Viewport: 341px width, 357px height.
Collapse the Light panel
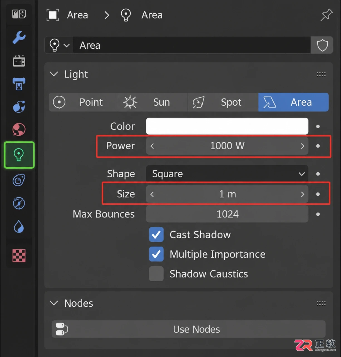[54, 74]
